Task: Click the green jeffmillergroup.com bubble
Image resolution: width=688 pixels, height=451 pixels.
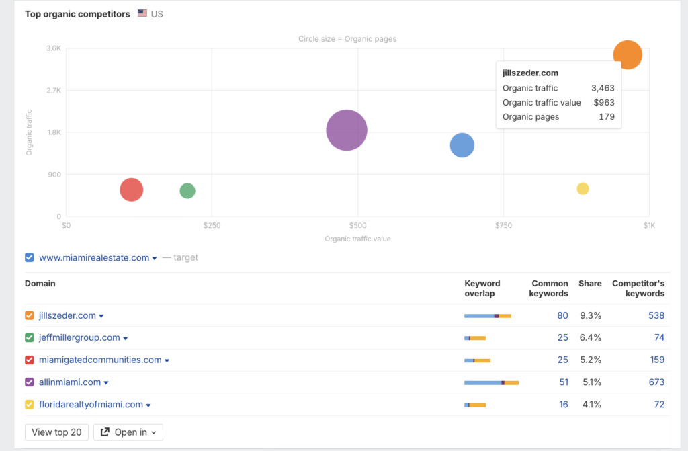Action: [187, 190]
